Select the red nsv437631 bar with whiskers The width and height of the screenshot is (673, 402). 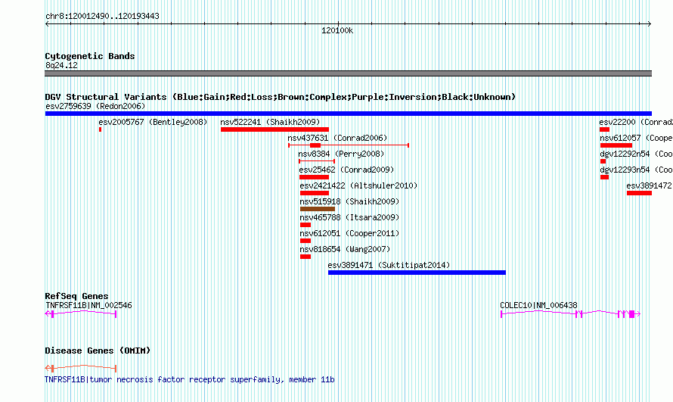coord(349,145)
